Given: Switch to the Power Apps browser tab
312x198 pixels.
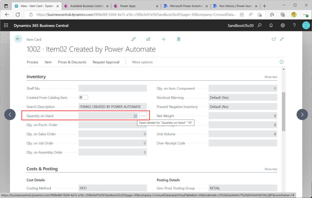Looking at the screenshot, I should [x=136, y=6].
